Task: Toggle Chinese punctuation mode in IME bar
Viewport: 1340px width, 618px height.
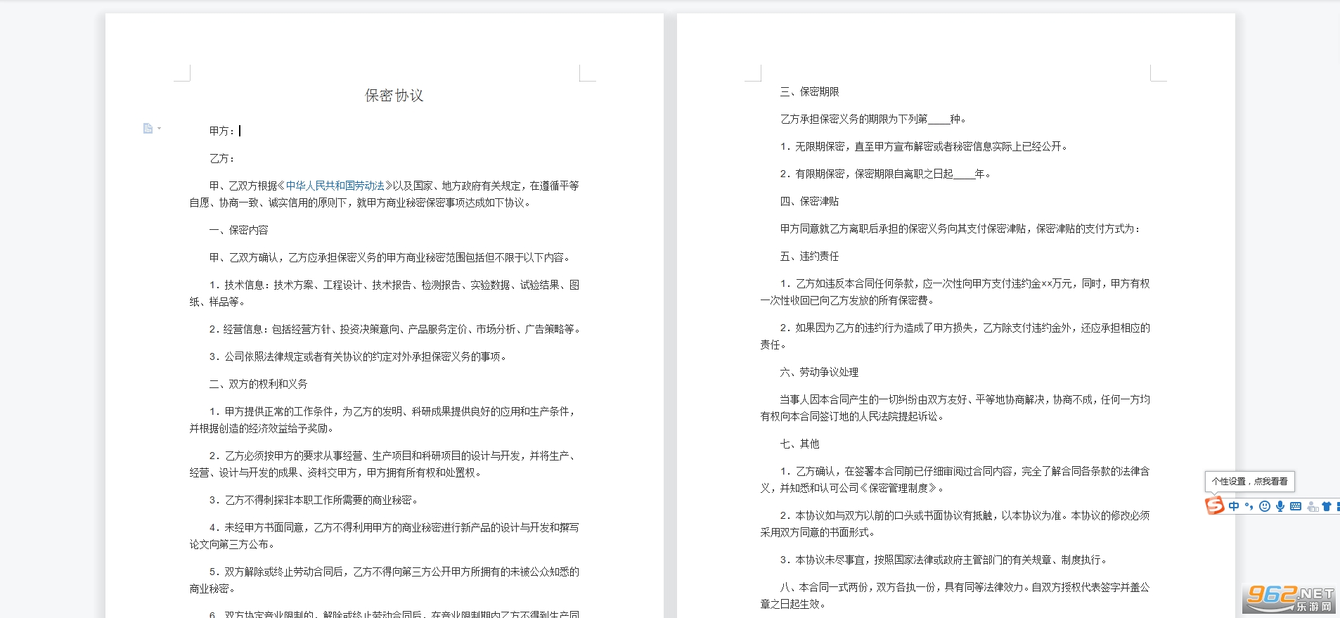Action: pos(1249,506)
